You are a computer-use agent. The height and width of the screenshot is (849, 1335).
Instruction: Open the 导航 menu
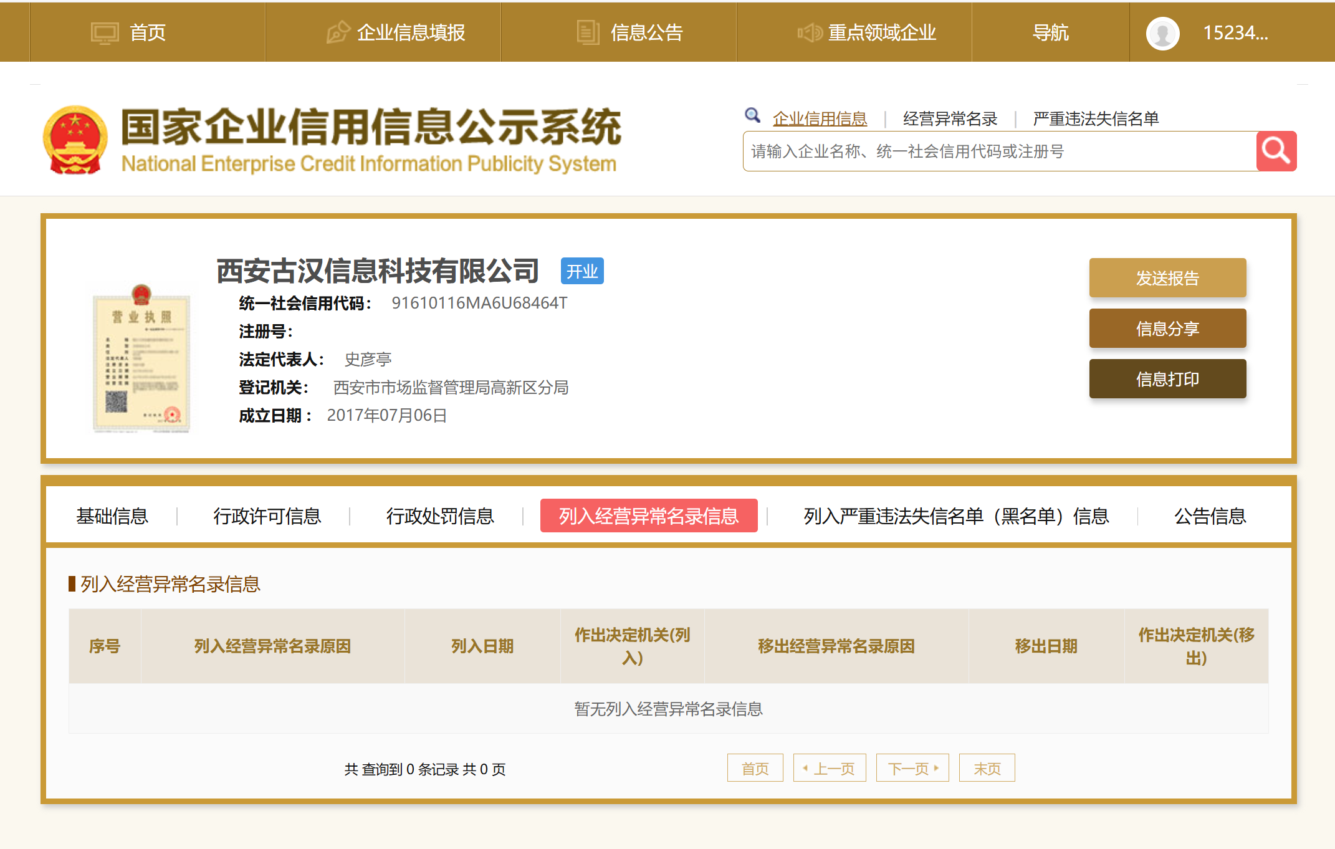pos(1050,32)
